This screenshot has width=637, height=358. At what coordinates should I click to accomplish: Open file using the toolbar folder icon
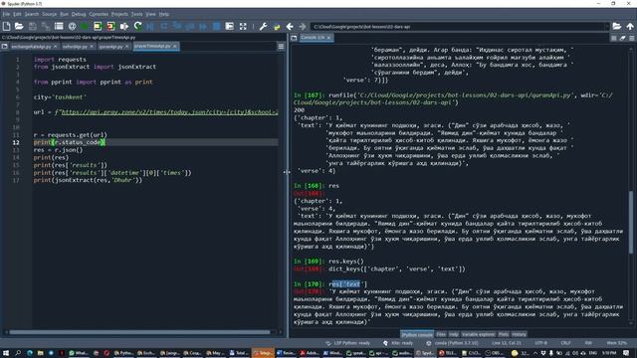tap(19, 27)
